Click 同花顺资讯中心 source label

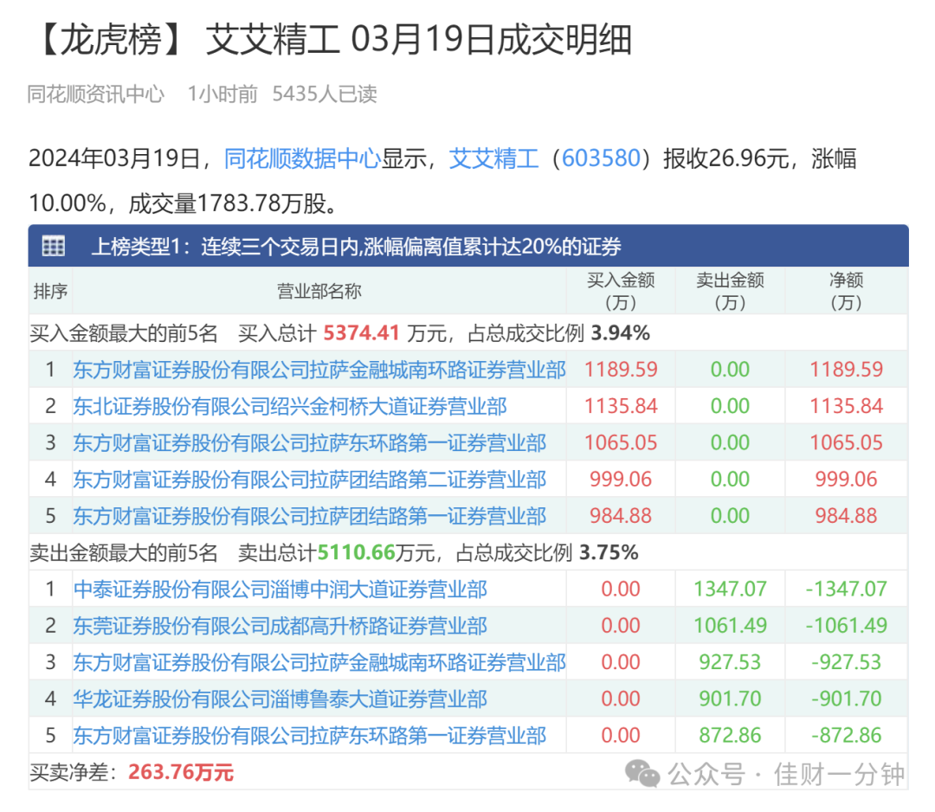pos(96,93)
